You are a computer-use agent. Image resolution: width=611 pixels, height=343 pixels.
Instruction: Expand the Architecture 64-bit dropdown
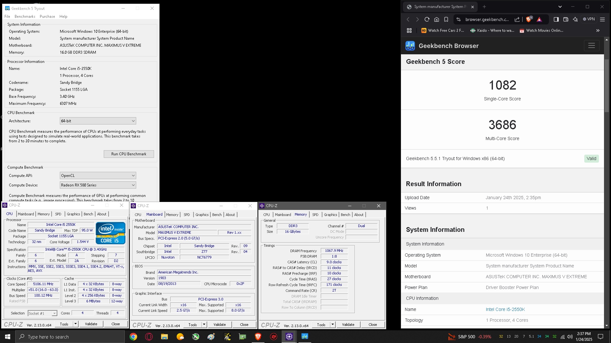tap(98, 121)
